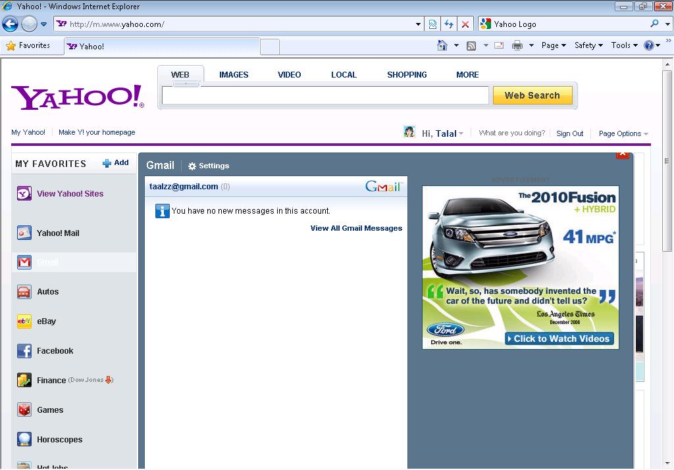
Task: Open the Favorites star button
Action: pyautogui.click(x=28, y=45)
